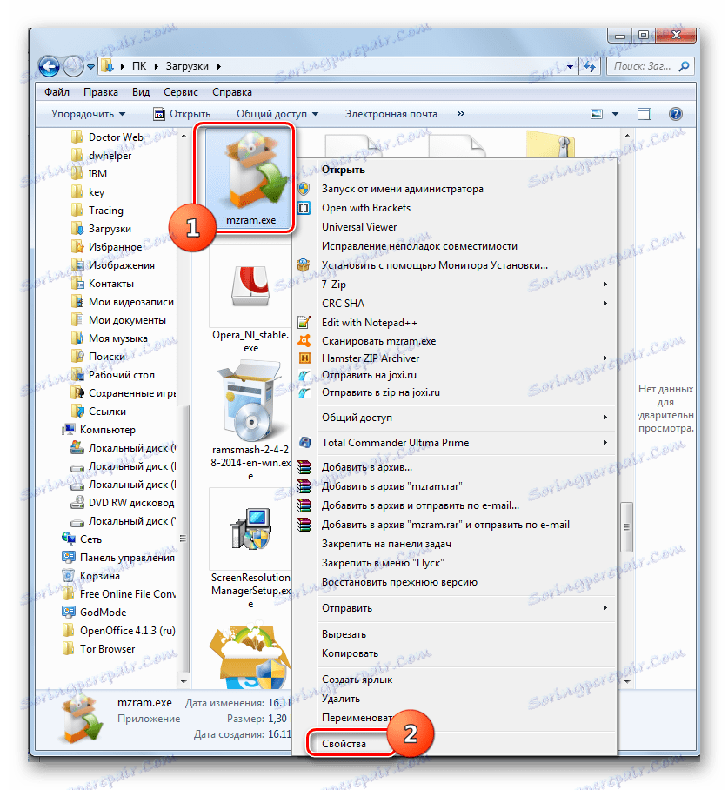Click navigation tree scroll down arrow
Screen dimensions: 728x790
[184, 681]
